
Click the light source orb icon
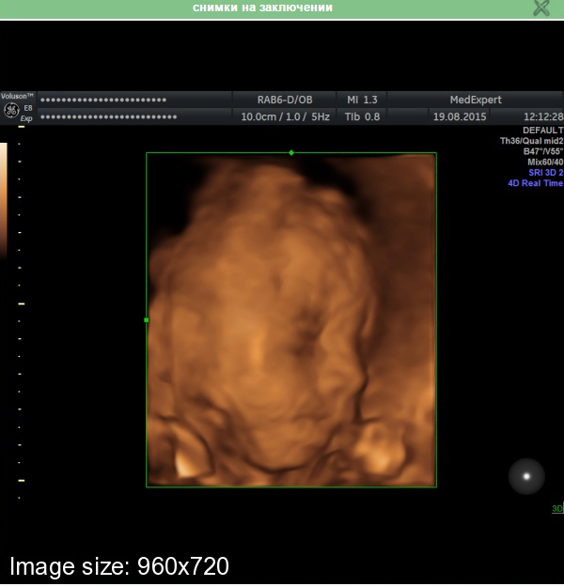click(x=526, y=476)
